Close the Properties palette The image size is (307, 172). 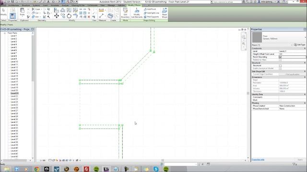[305, 29]
